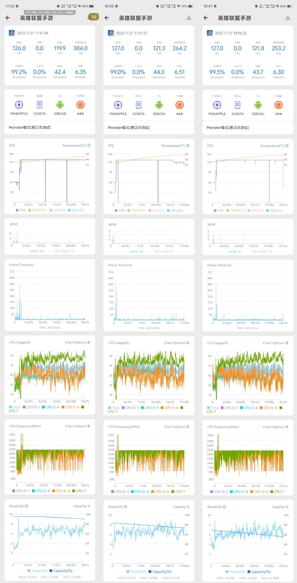Image resolution: width=297 pixels, height=583 pixels.
Task: Tap Android SDK(34) icon in 第③次测试 report
Action: 258,105
